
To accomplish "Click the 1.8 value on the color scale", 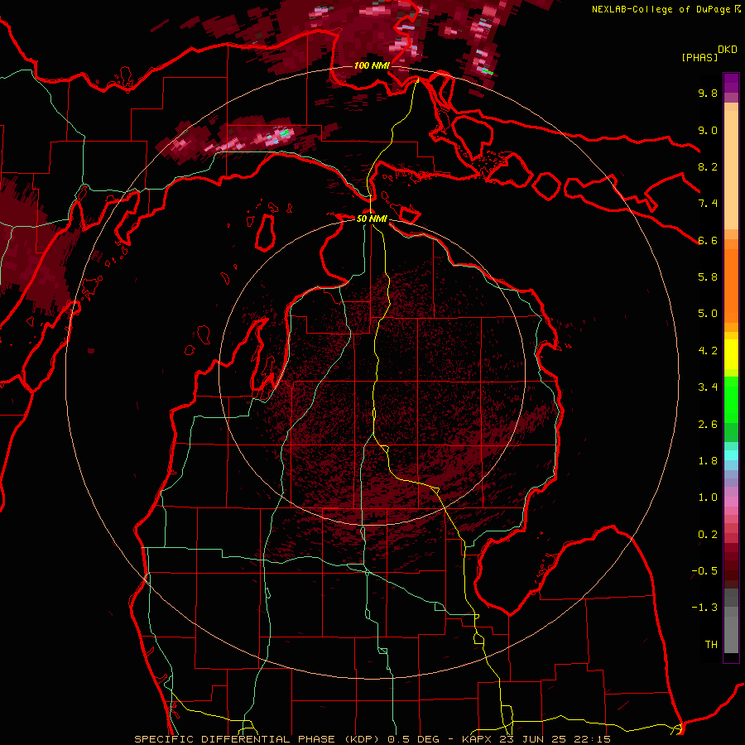I will (x=708, y=461).
